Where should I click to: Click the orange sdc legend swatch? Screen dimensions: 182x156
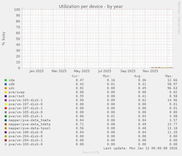click(6, 88)
